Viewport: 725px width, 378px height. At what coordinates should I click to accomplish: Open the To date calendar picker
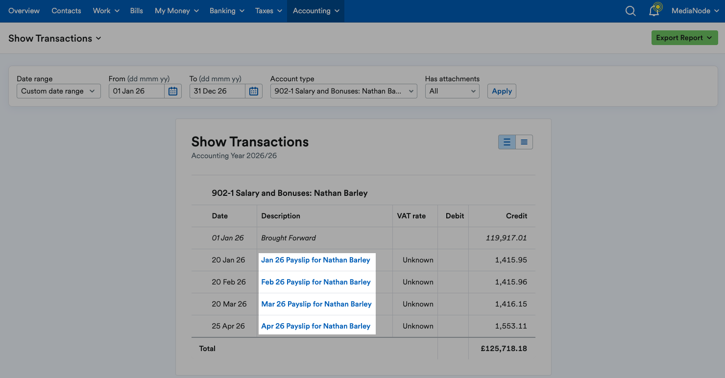[x=254, y=91]
